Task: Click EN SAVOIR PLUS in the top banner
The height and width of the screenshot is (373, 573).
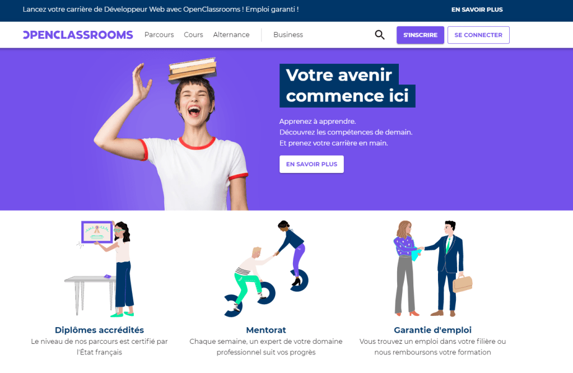Action: click(x=477, y=10)
